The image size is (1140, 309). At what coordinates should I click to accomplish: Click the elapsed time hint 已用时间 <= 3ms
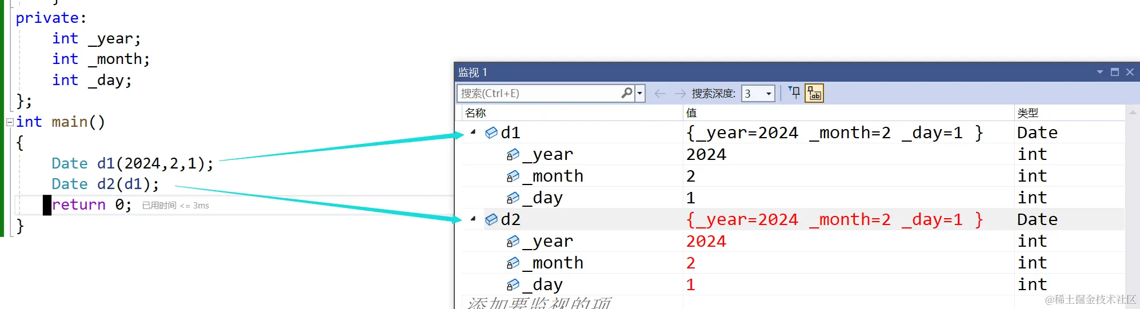click(x=175, y=206)
